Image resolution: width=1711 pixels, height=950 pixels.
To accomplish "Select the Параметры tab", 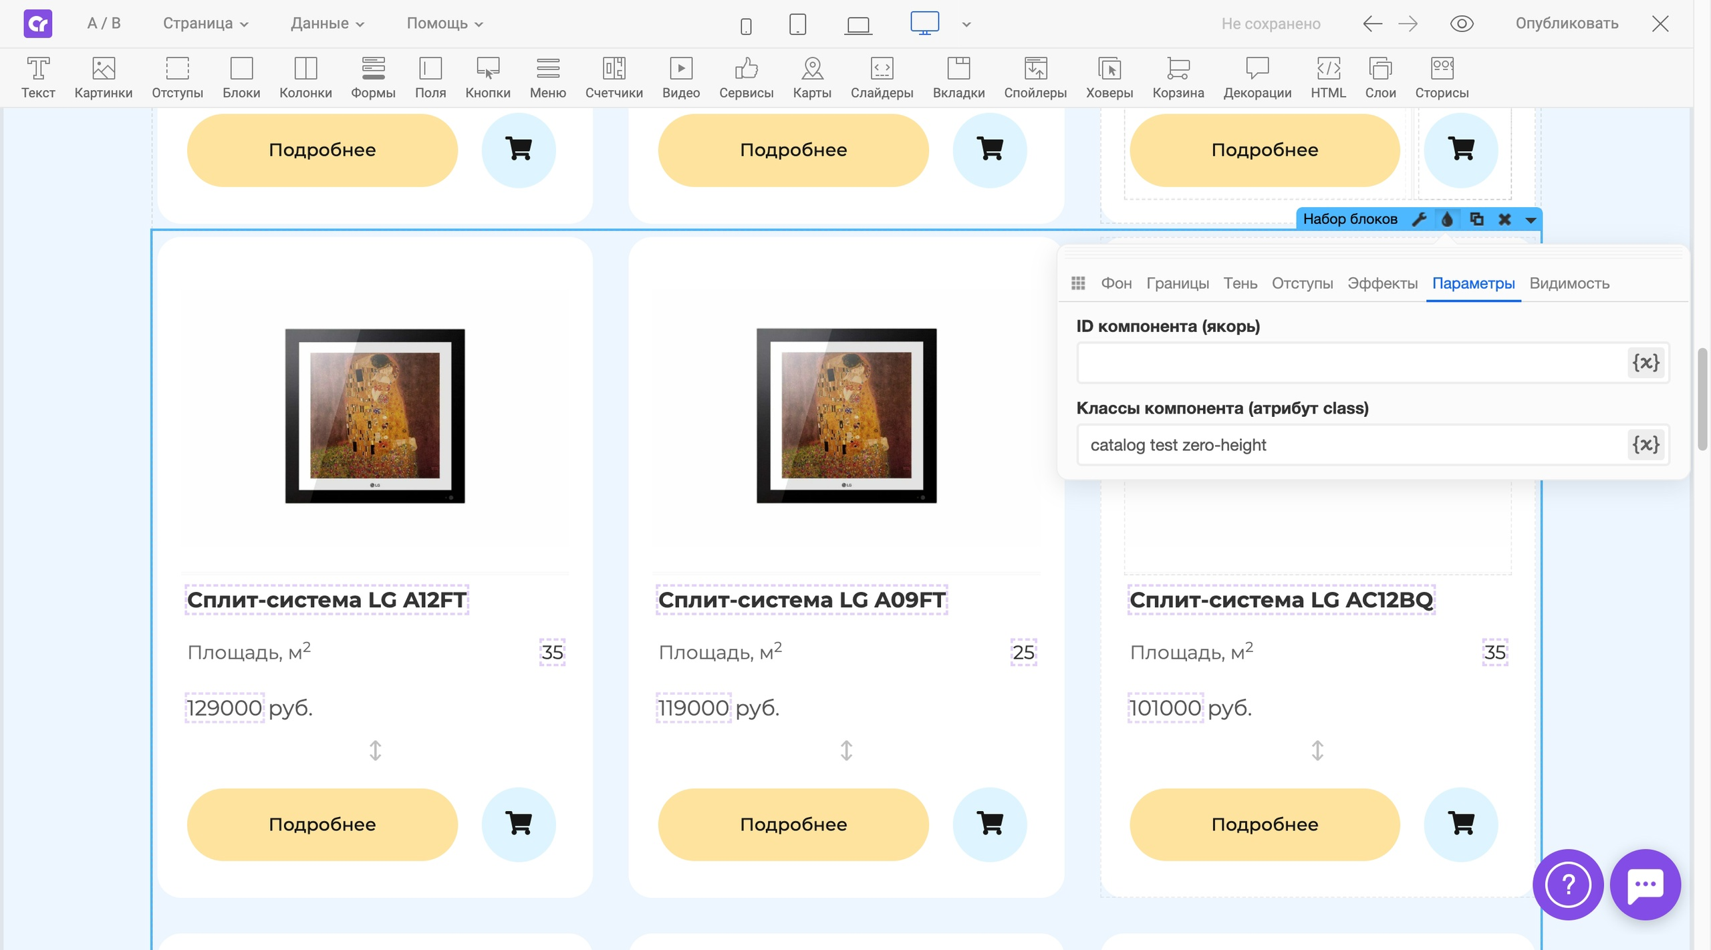I will (1473, 283).
